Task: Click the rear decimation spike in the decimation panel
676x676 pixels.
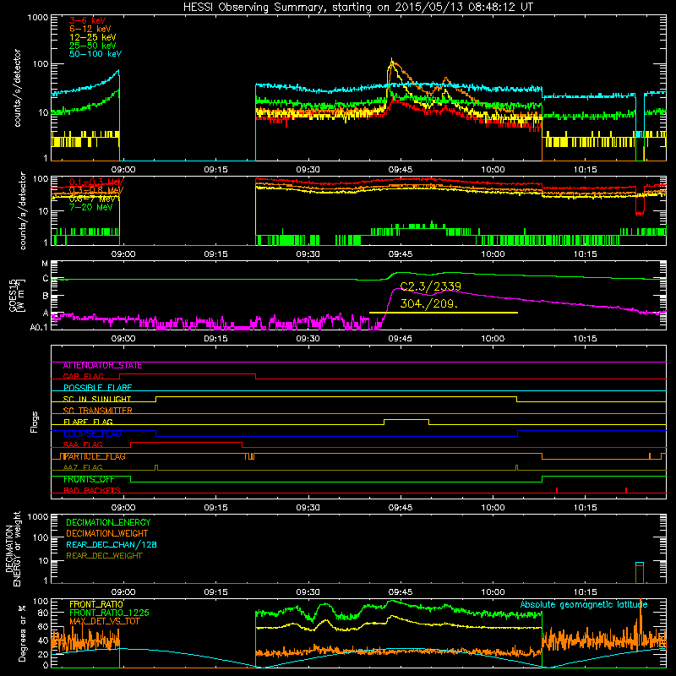Action: coord(640,573)
